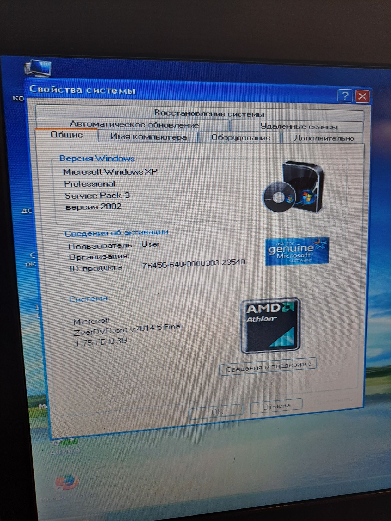Open the Оборудование tab

pyautogui.click(x=240, y=138)
